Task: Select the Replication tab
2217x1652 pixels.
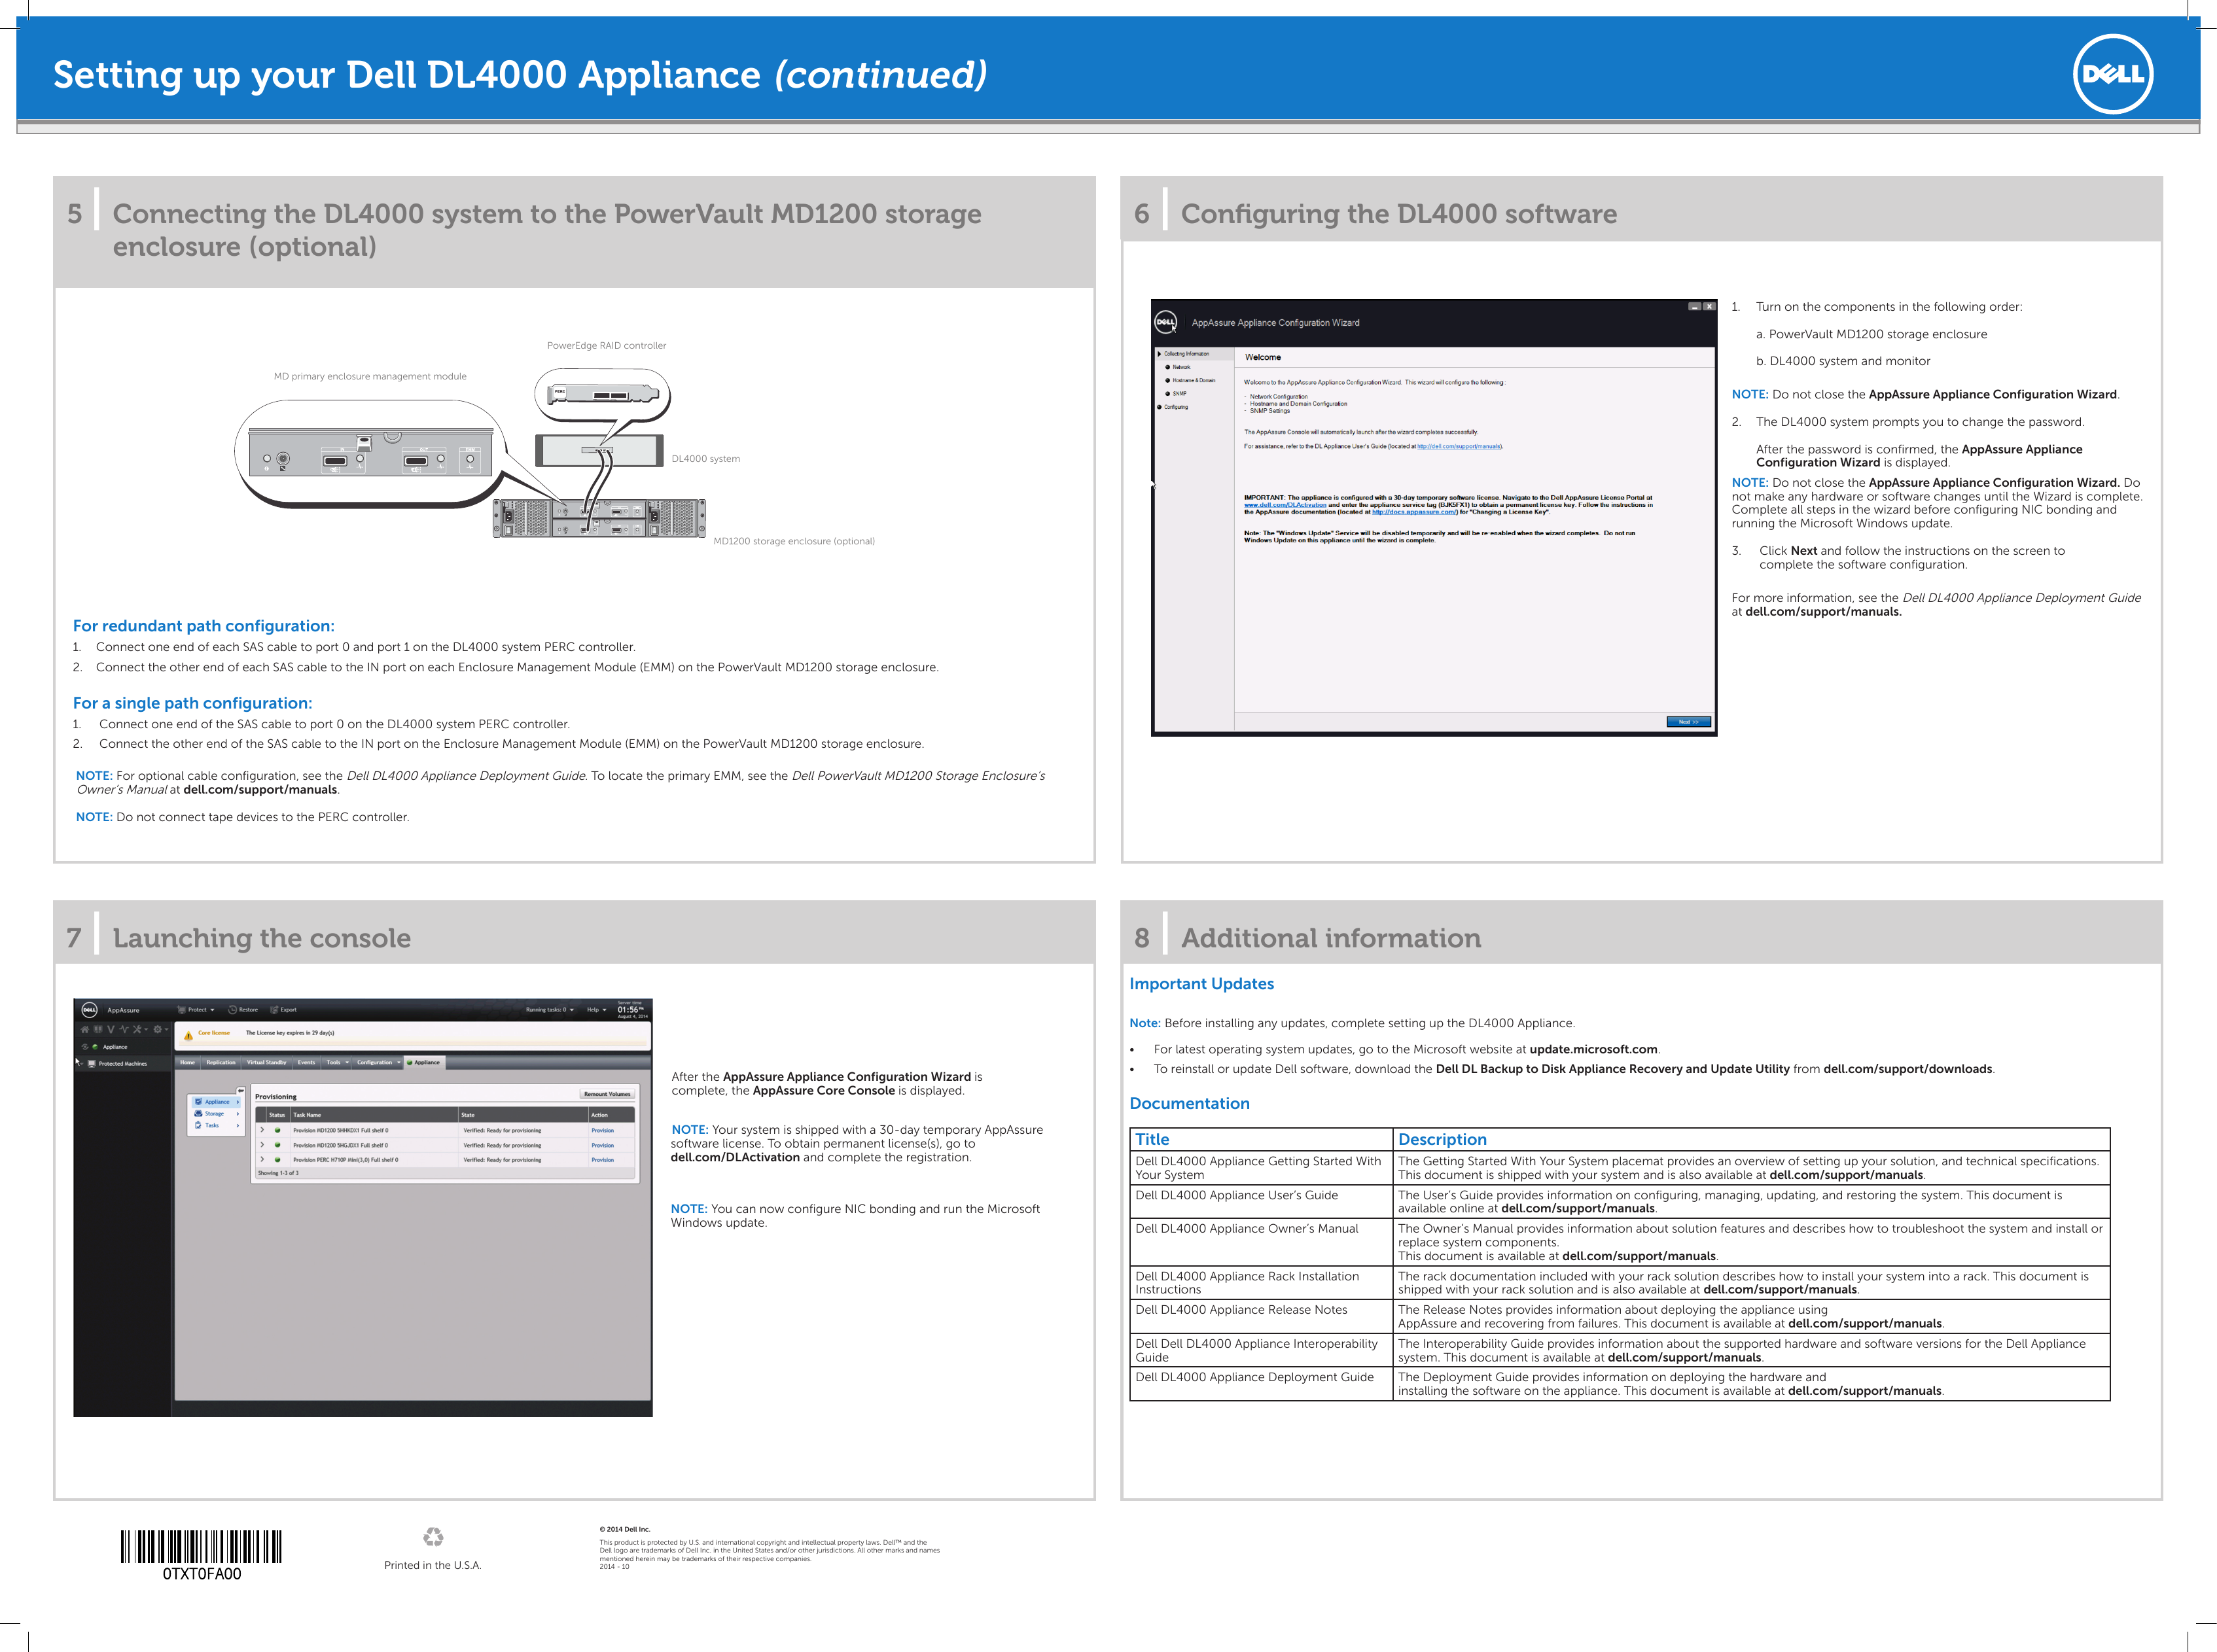Action: click(221, 1063)
